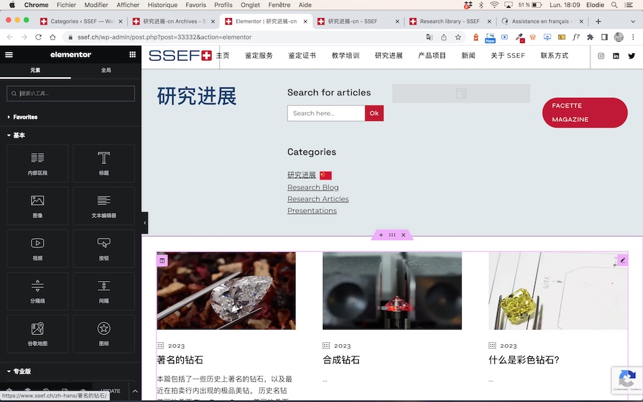Click the edit section drag handle icon
643x402 pixels.
tap(392, 235)
